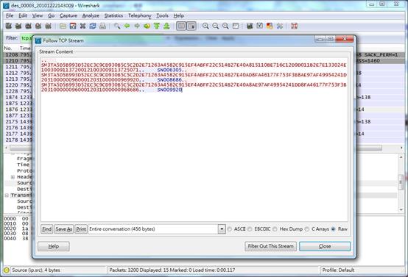
Task: Collapse the Transmission Control Protocol tree node
Action: click(x=7, y=195)
